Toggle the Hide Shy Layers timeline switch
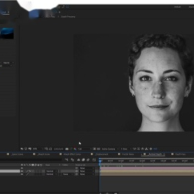Screen dimensions: 194x194 [79, 160]
